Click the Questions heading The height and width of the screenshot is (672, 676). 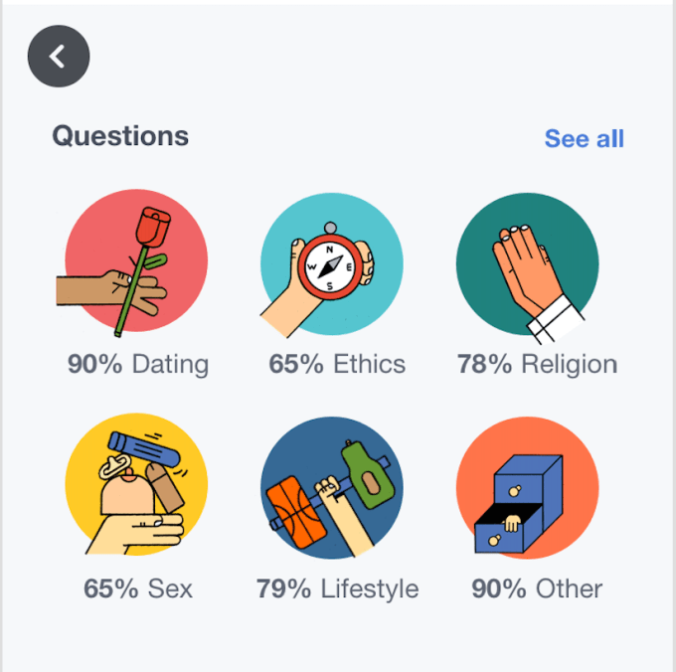tap(120, 136)
